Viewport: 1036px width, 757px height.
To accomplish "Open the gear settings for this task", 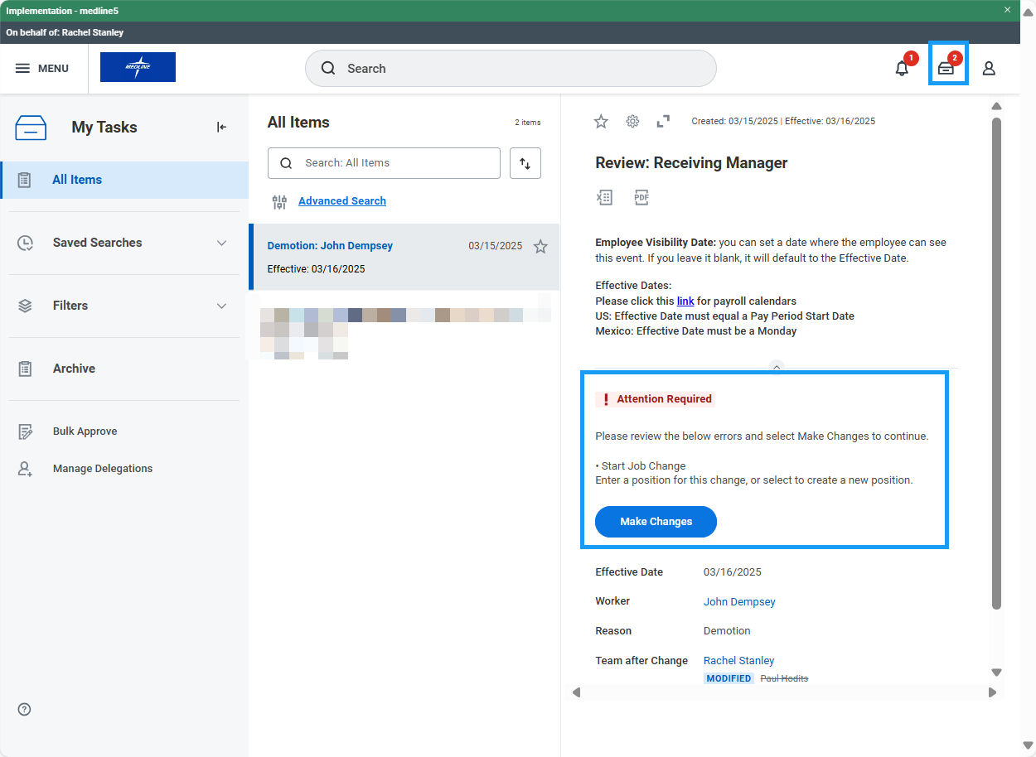I will 632,121.
